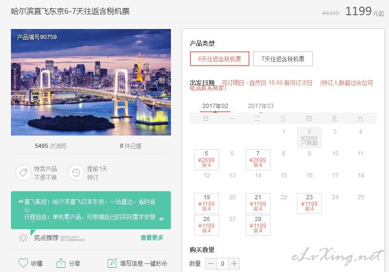
Task: Pick February 21 departure at ¥1199
Action: [258, 204]
